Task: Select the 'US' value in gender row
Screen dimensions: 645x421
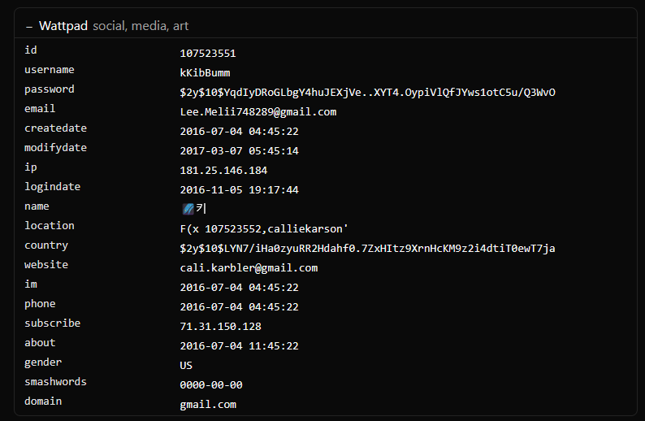Action: point(186,366)
